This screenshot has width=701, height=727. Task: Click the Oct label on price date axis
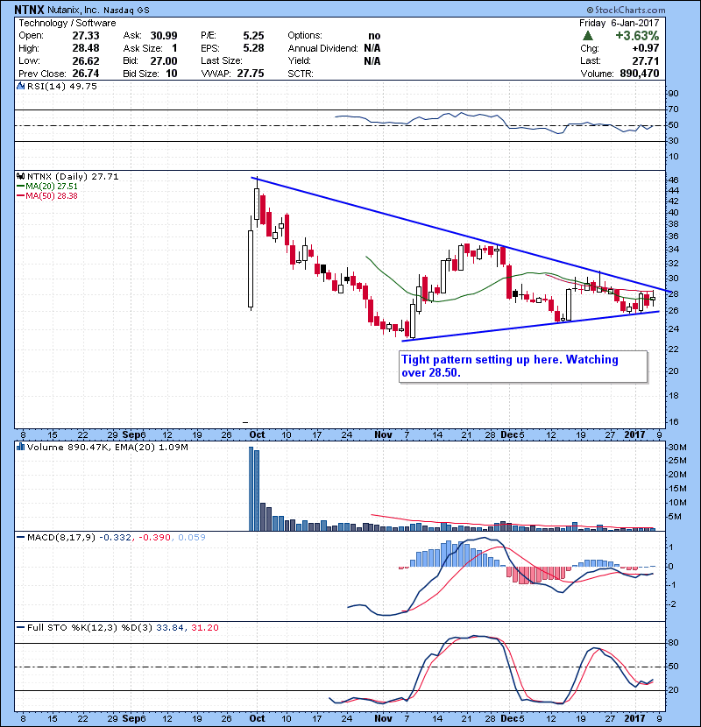pos(257,434)
